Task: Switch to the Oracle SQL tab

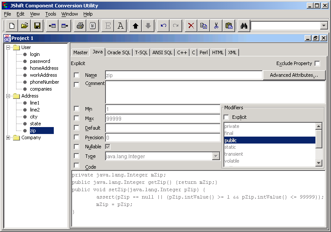Action: pyautogui.click(x=118, y=52)
